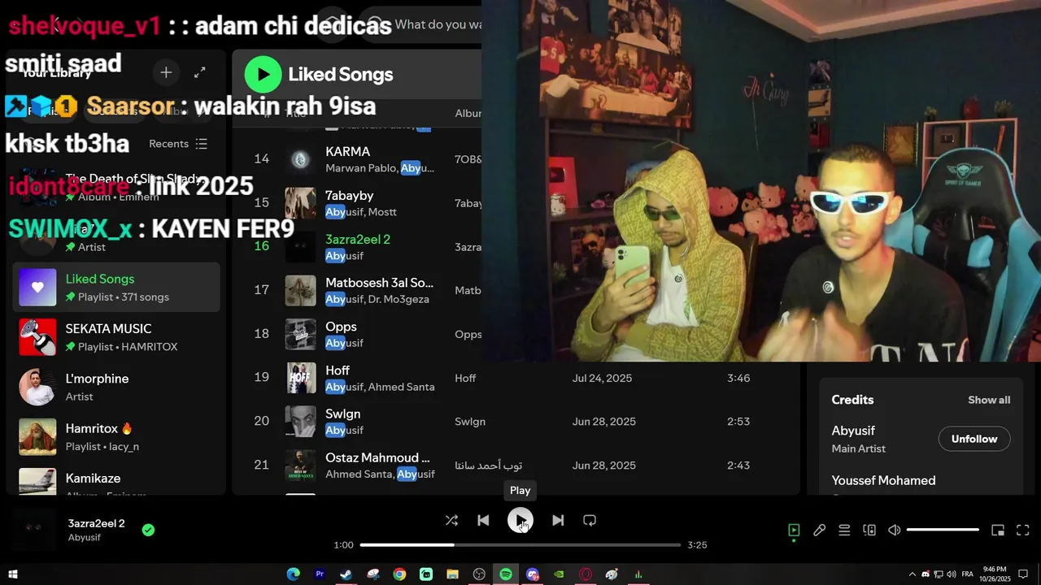
Task: Unfollow Abyusif in Credits panel
Action: tap(974, 439)
